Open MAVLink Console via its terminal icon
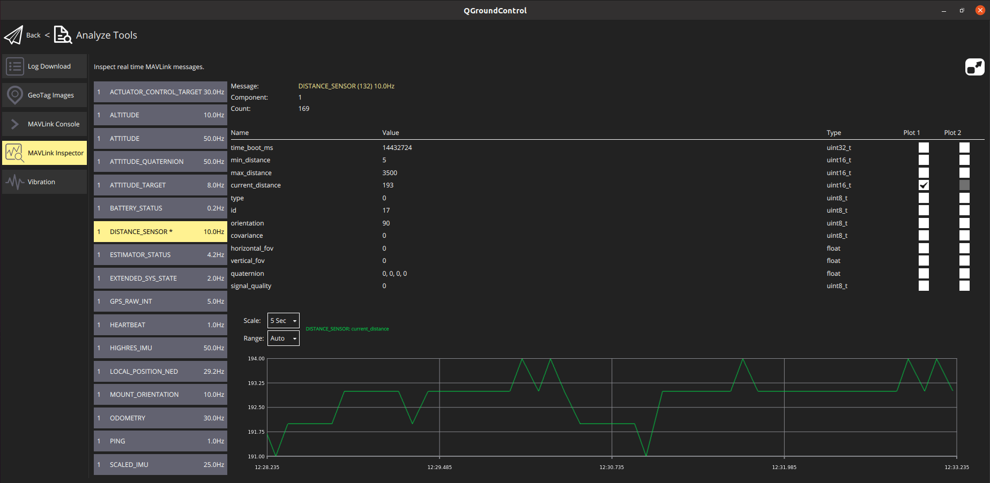Image resolution: width=990 pixels, height=483 pixels. coord(15,124)
